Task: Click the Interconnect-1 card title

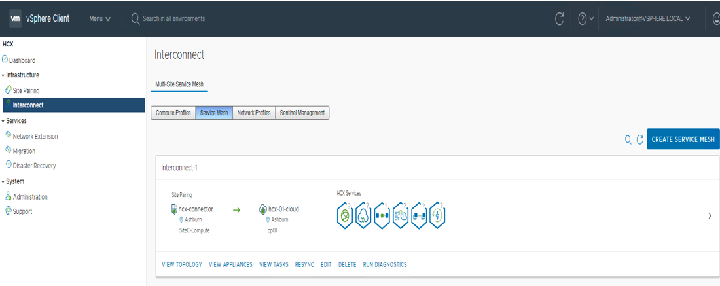Action: (179, 168)
